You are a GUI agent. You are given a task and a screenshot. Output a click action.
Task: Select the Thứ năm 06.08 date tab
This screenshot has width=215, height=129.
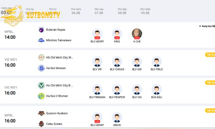coord(76,11)
